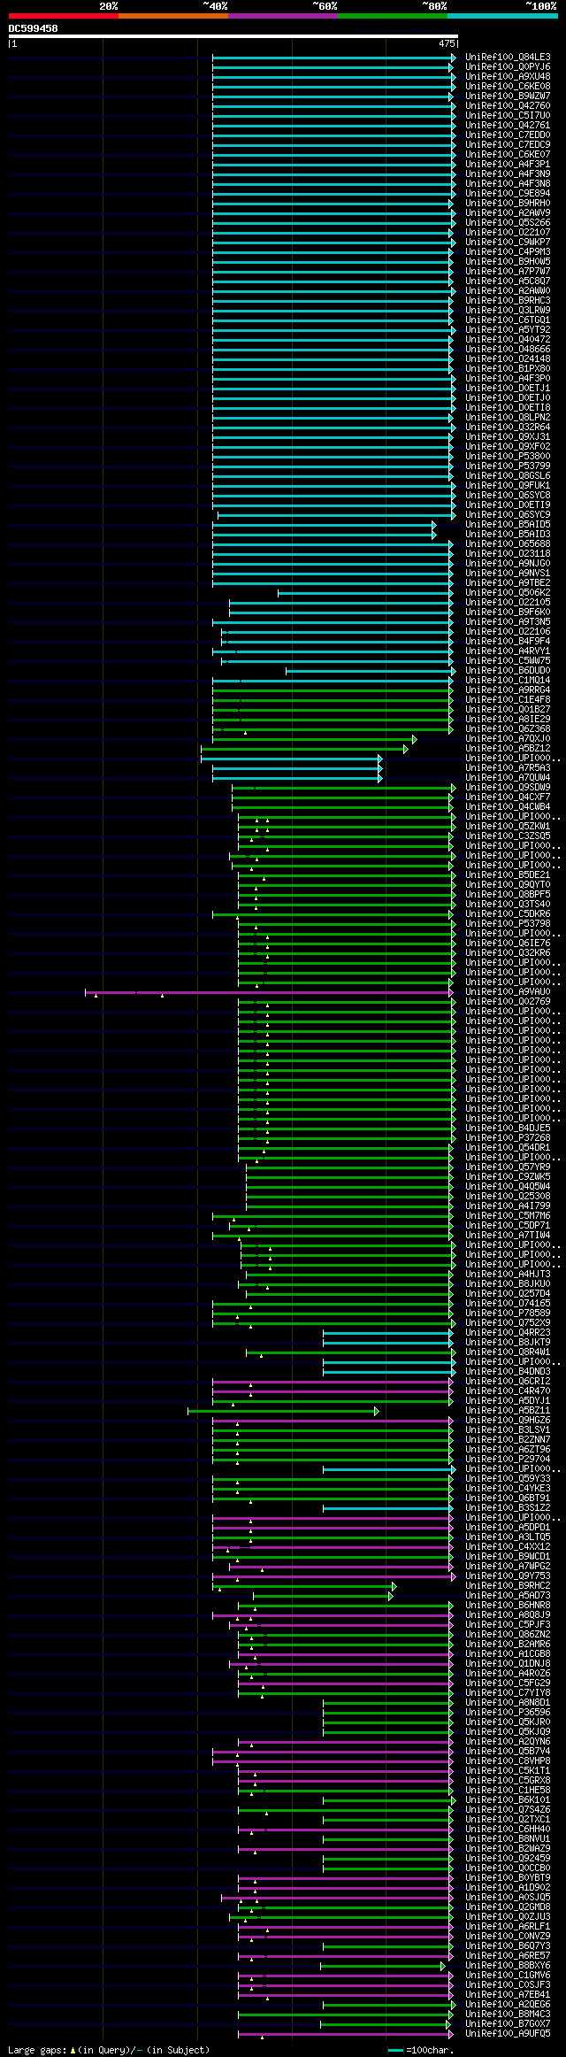Select the UniRef100_B1PX80 label
Viewport: 566px width, 2057px height.
click(x=508, y=369)
